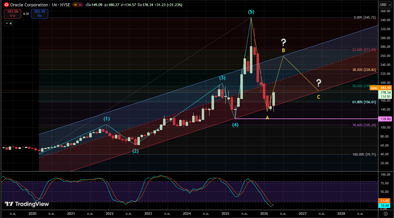Collapse the indicator legend showing 4
Viewport: 394px width, 218px height.
tap(8, 23)
